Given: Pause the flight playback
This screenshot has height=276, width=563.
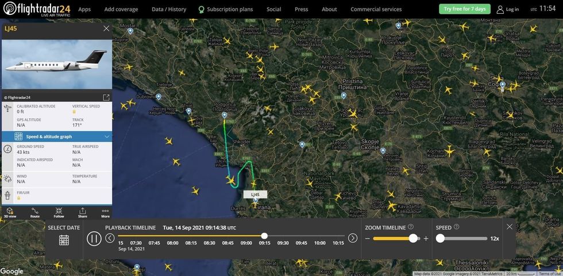Looking at the screenshot, I should pyautogui.click(x=94, y=238).
